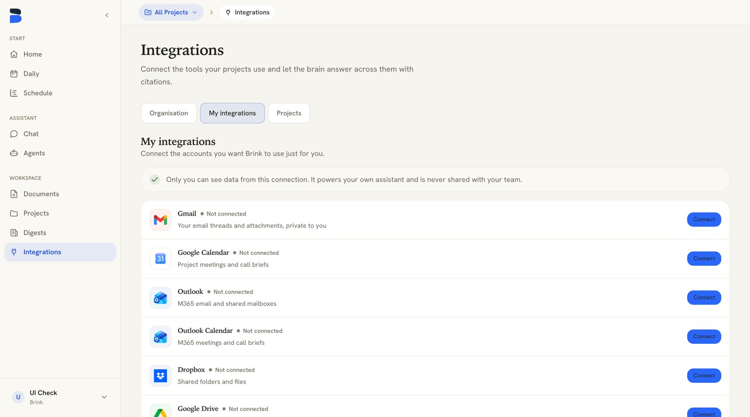Viewport: 750px width, 417px height.
Task: Open the All Projects dropdown
Action: pos(171,12)
